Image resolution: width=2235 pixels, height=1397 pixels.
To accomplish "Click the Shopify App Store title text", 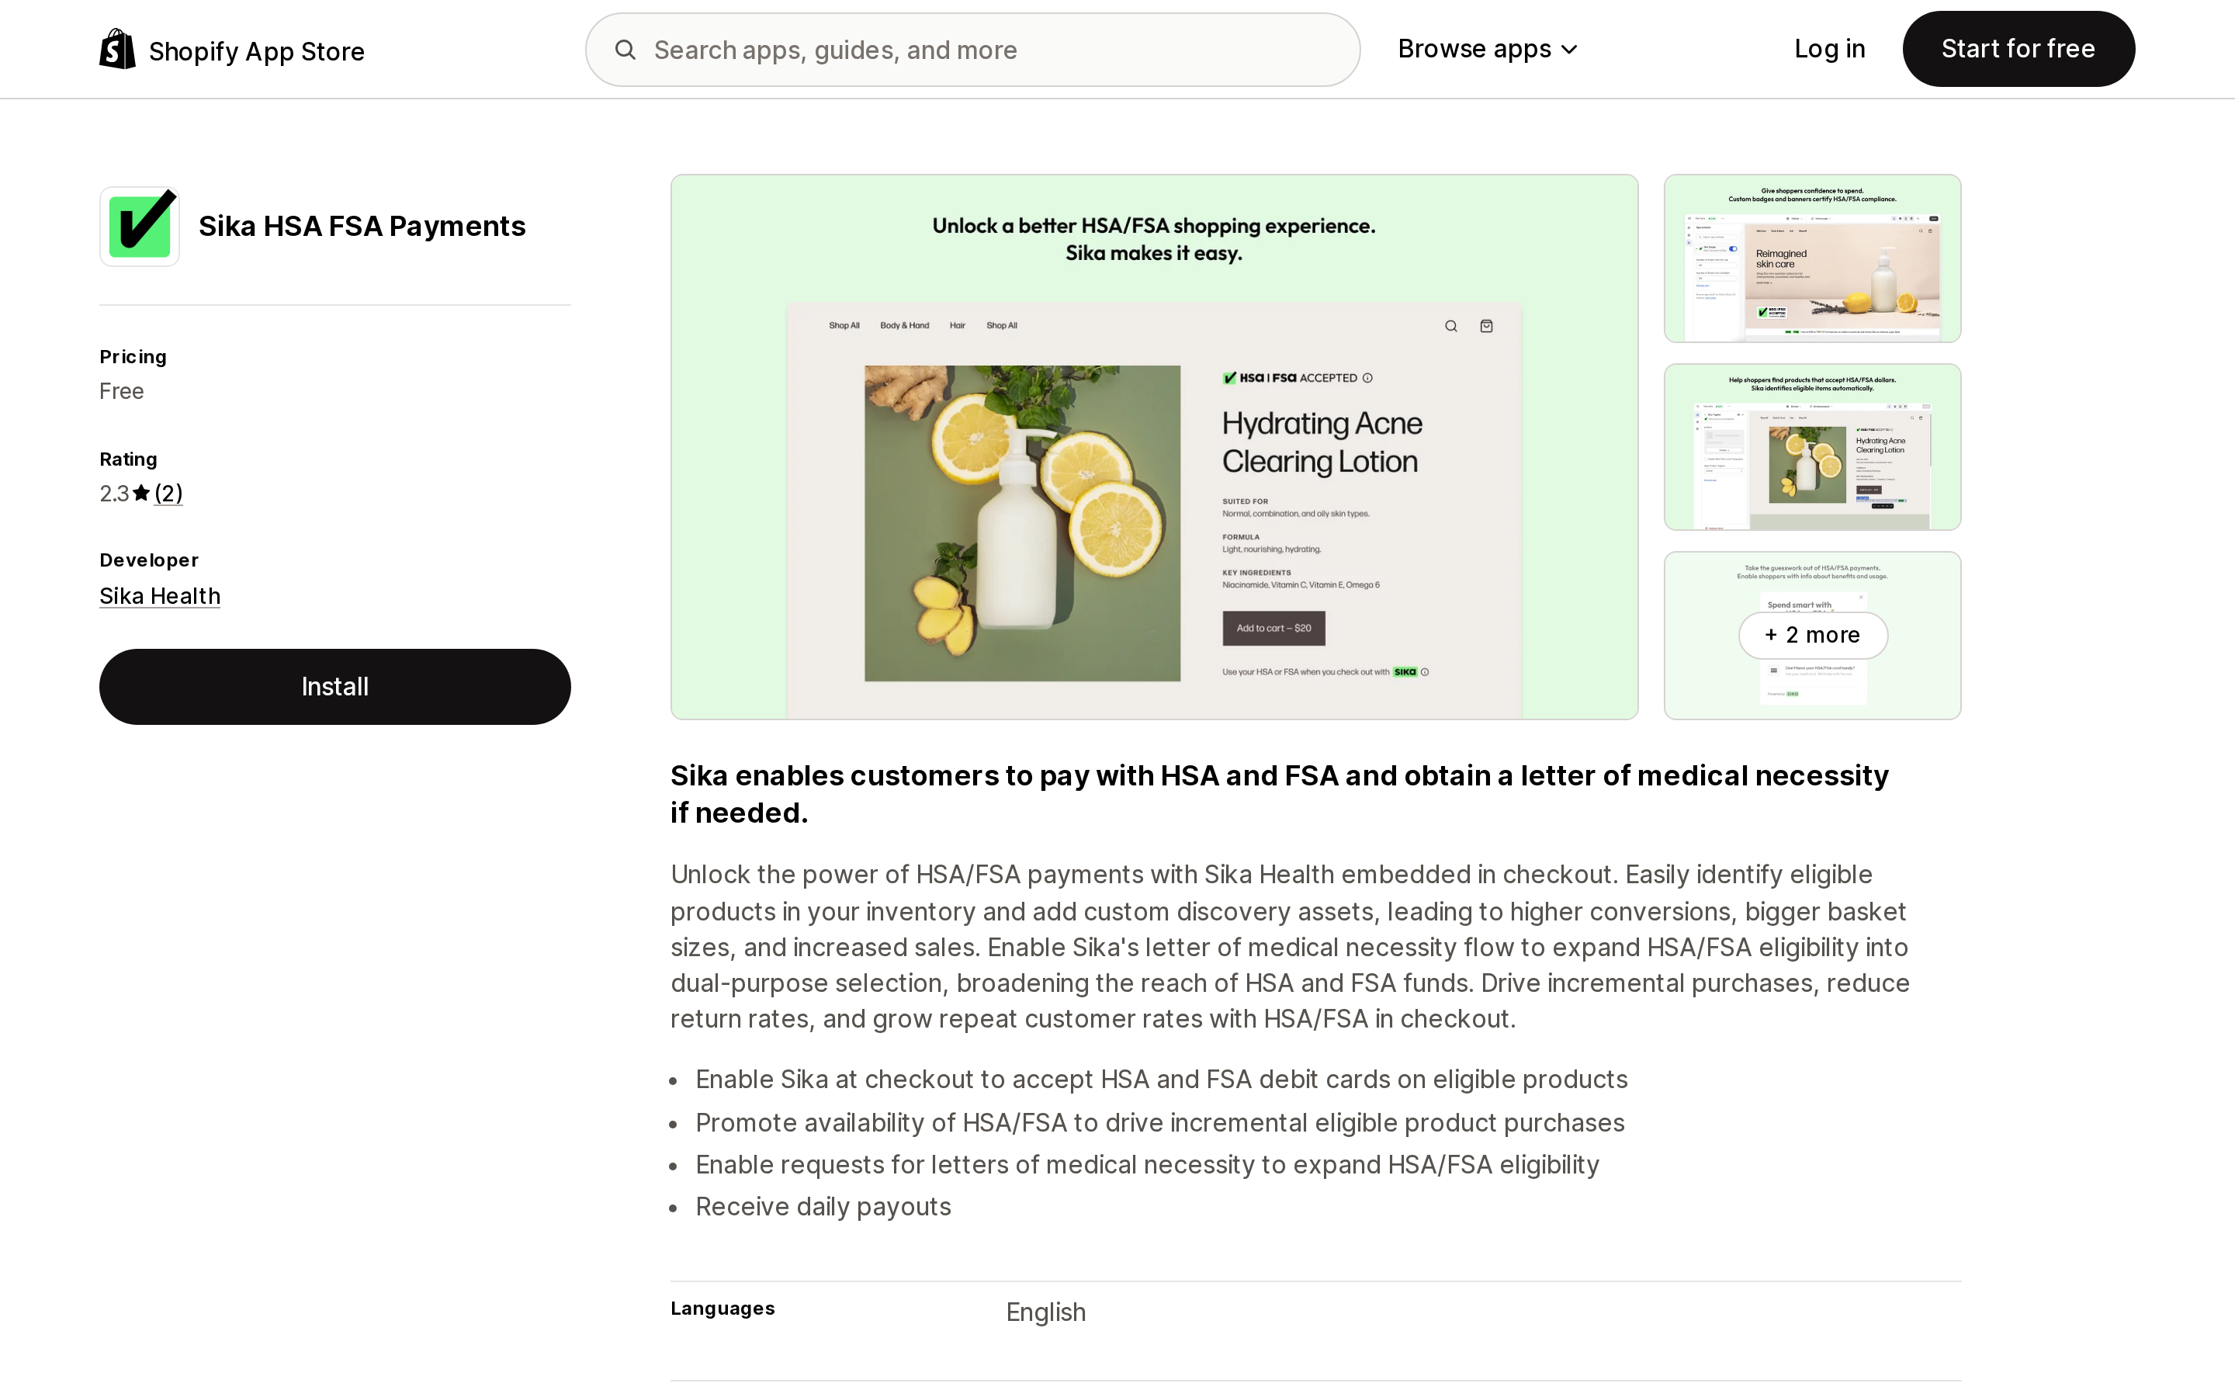I will [x=257, y=50].
